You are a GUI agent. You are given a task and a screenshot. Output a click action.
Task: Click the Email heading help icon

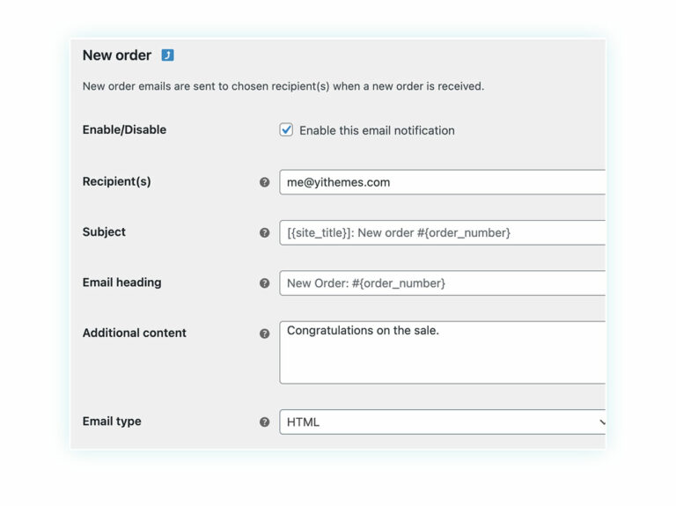coord(264,283)
